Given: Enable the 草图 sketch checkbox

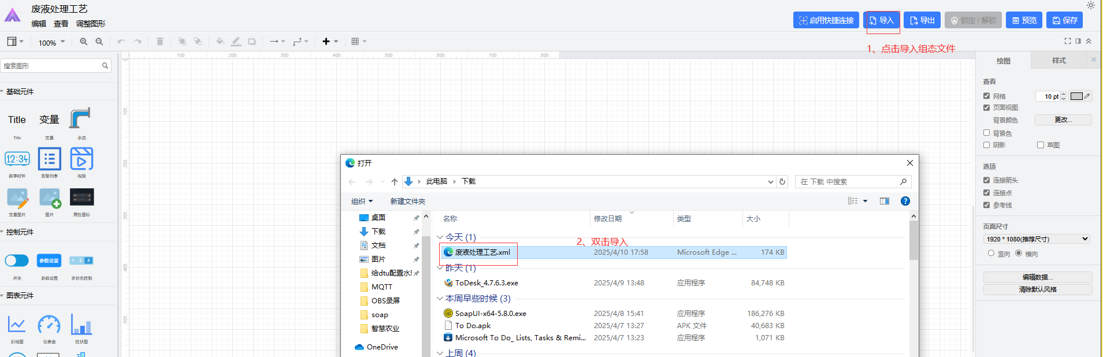Looking at the screenshot, I should click(1041, 145).
